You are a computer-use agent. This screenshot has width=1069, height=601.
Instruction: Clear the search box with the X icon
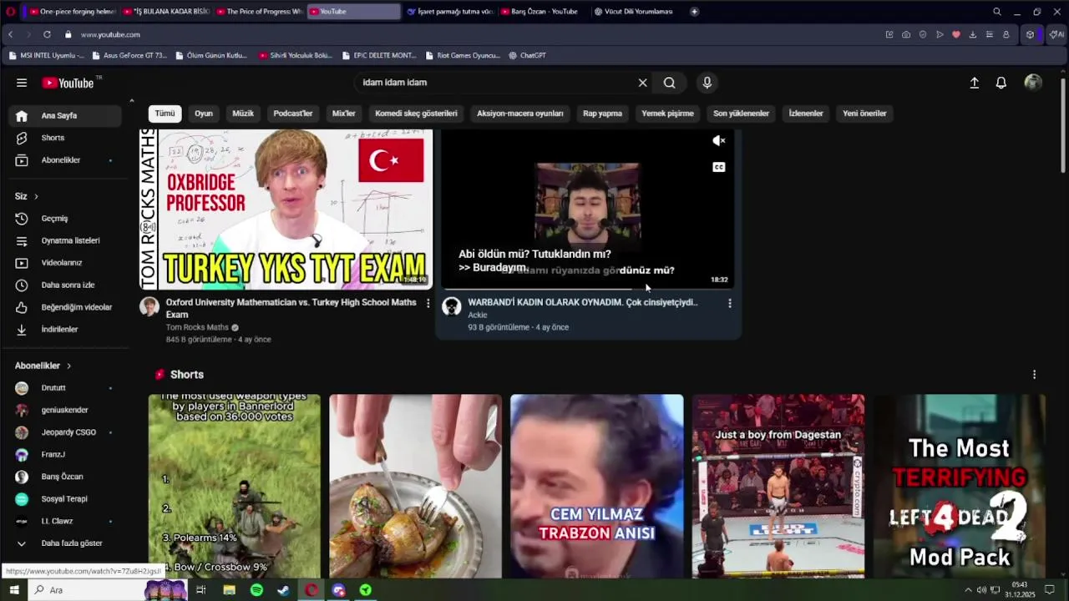(x=642, y=83)
